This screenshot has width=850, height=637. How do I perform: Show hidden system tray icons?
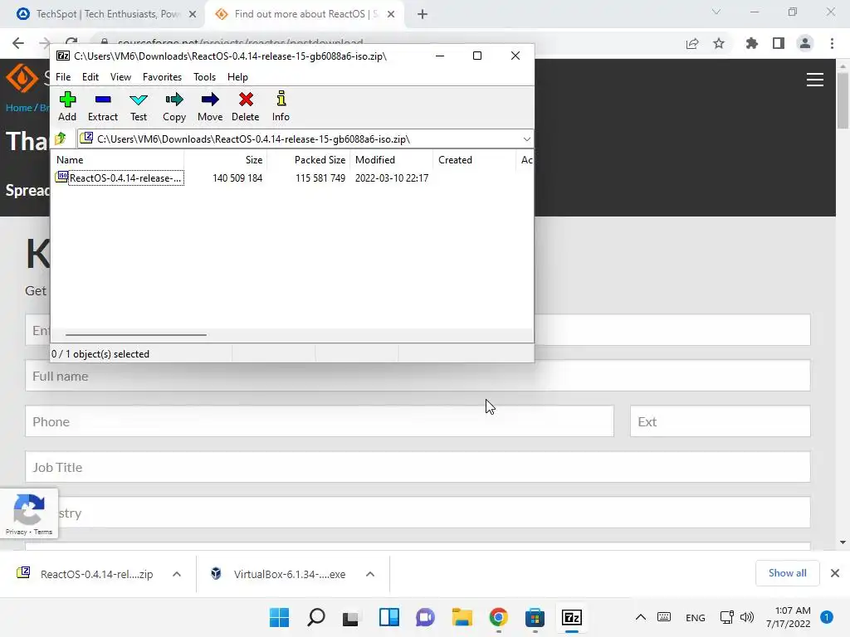tap(640, 617)
